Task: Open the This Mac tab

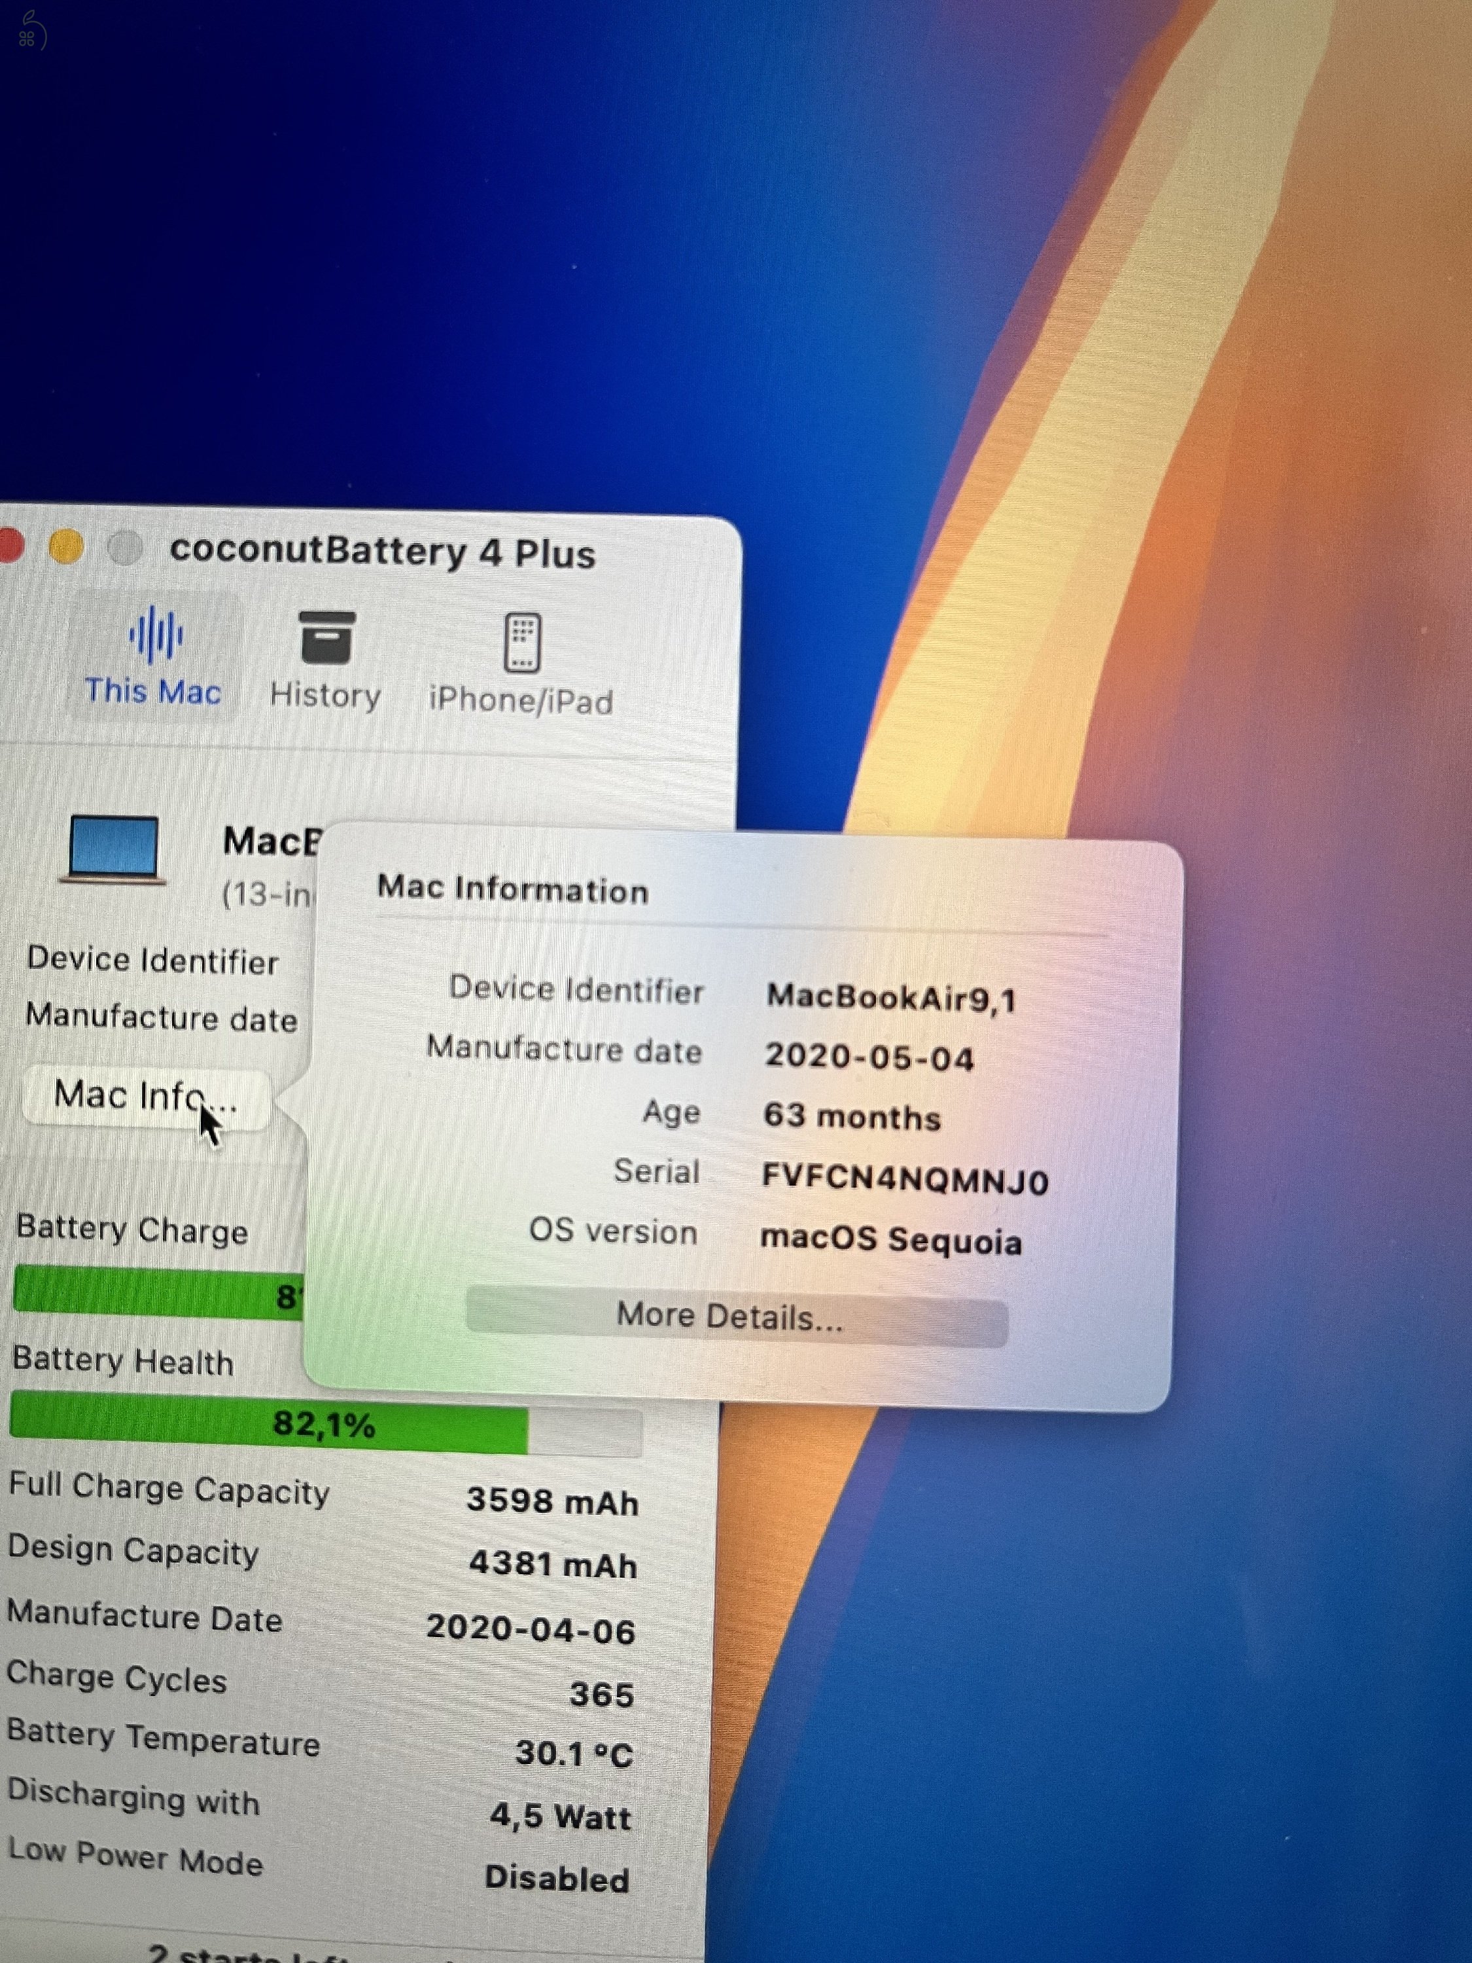Action: [x=154, y=658]
